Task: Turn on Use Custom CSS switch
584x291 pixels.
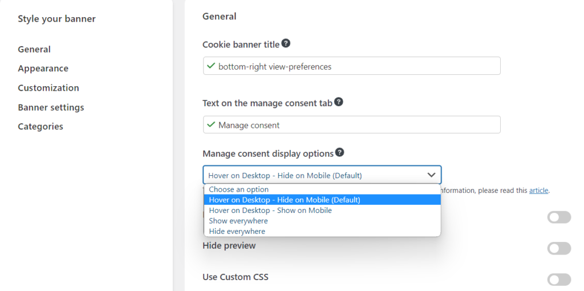Action: 558,279
